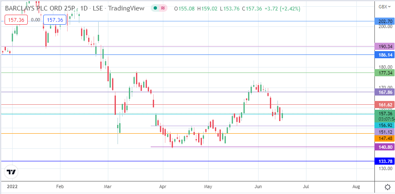Click the bar countdown timer 03:07:5
Viewport: 395px width, 194px height.
387,119
